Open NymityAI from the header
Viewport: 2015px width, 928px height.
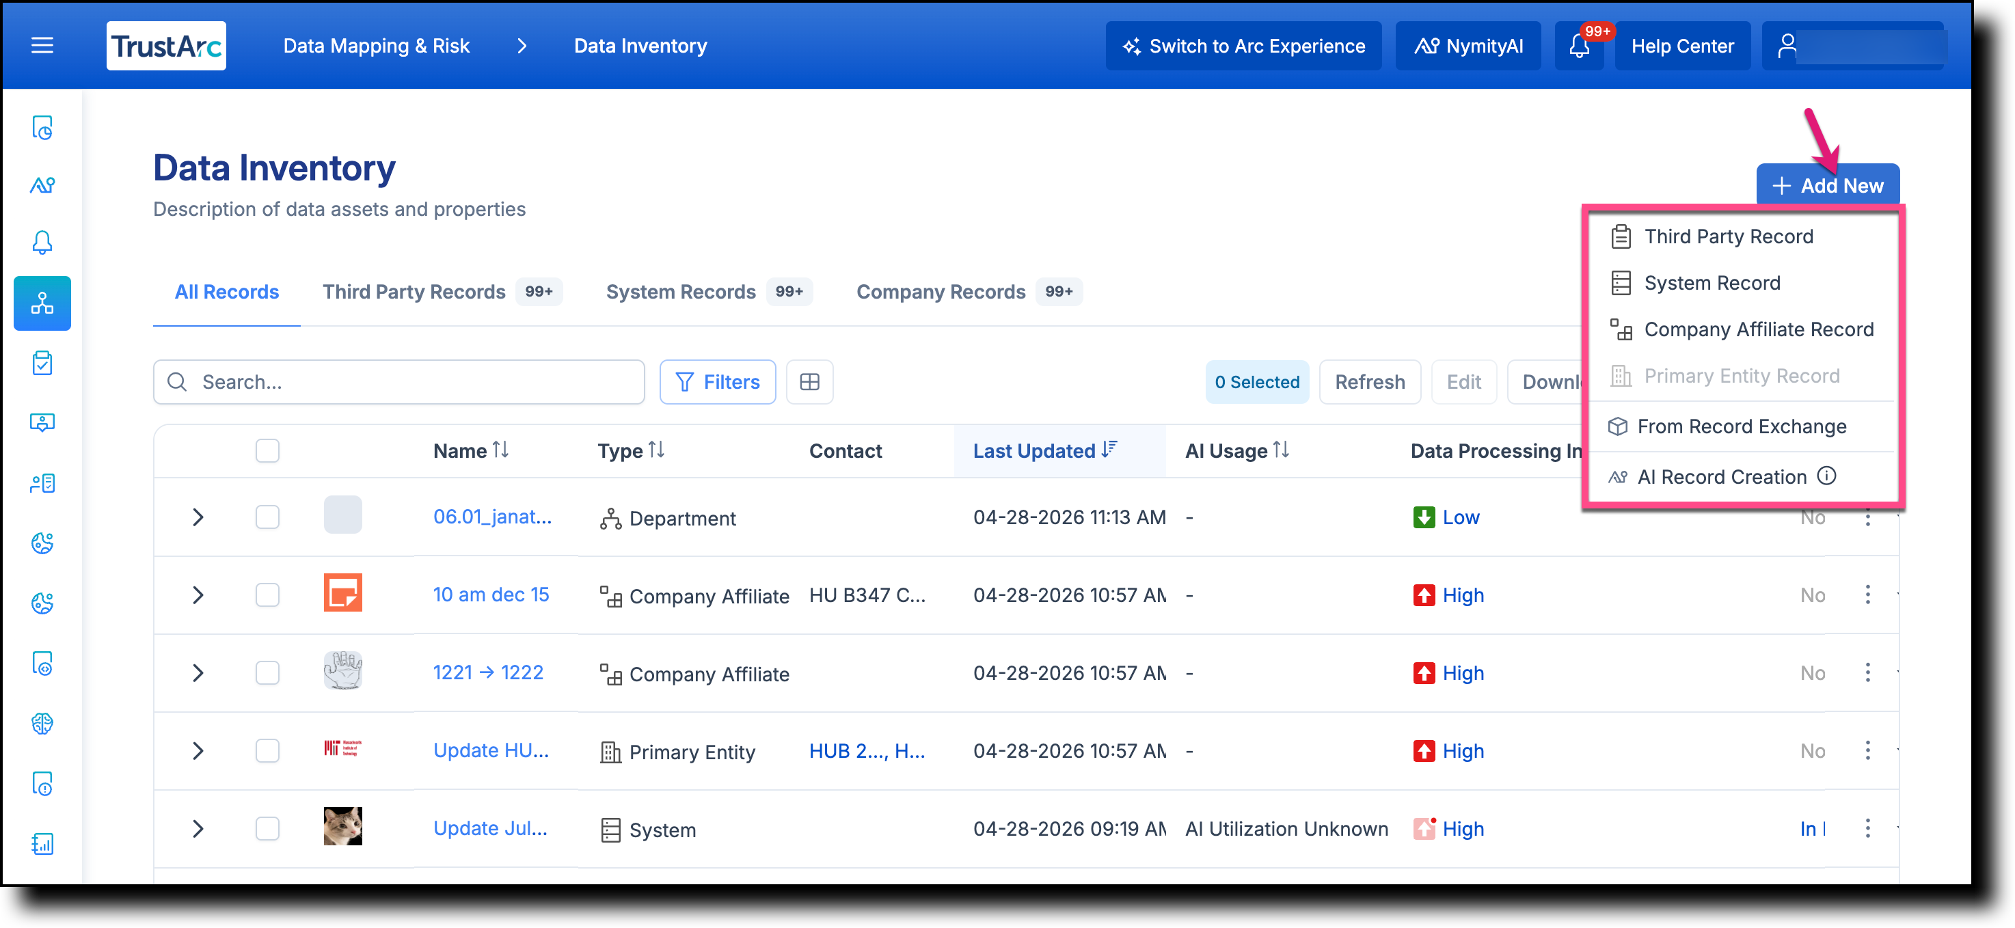1468,46
